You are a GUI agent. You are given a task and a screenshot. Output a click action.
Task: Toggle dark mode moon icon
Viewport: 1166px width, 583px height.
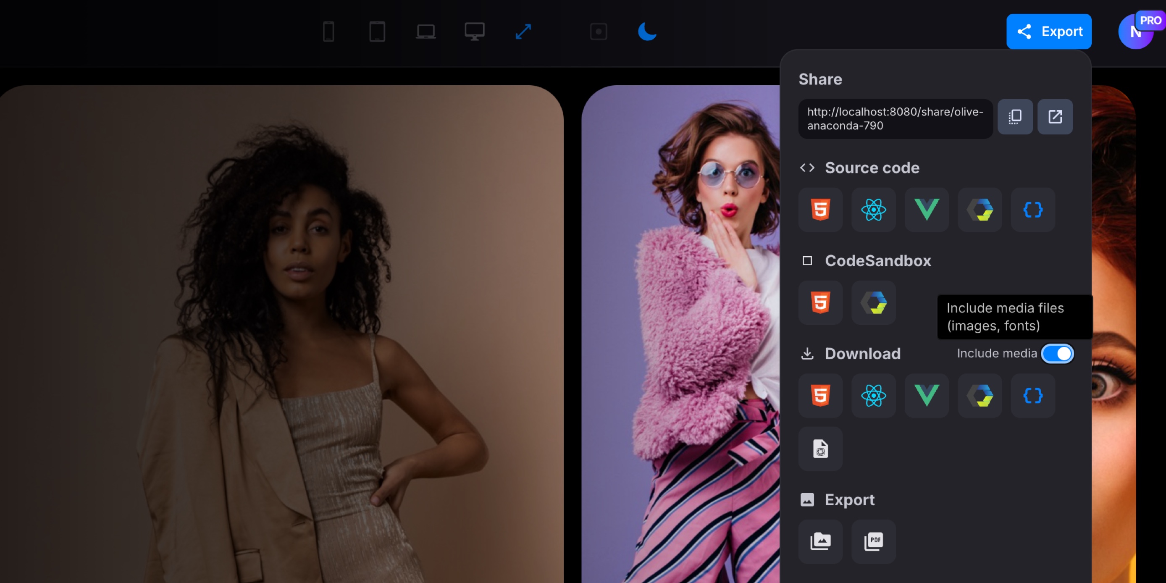pos(647,32)
